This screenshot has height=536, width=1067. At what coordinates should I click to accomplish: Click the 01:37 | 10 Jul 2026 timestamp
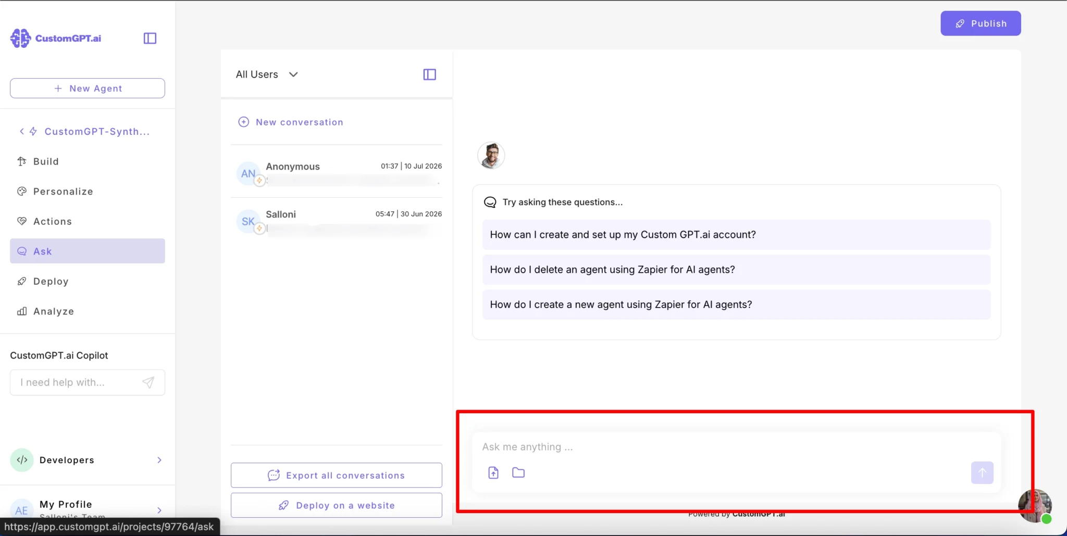(411, 166)
